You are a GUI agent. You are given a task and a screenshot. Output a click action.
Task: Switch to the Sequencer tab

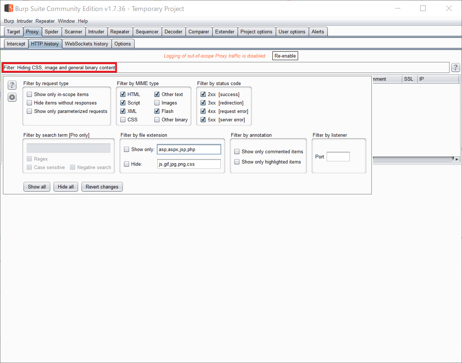[x=147, y=32]
